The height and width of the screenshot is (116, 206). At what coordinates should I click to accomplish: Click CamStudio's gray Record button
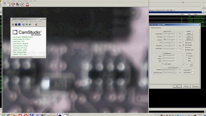[x=13, y=24]
